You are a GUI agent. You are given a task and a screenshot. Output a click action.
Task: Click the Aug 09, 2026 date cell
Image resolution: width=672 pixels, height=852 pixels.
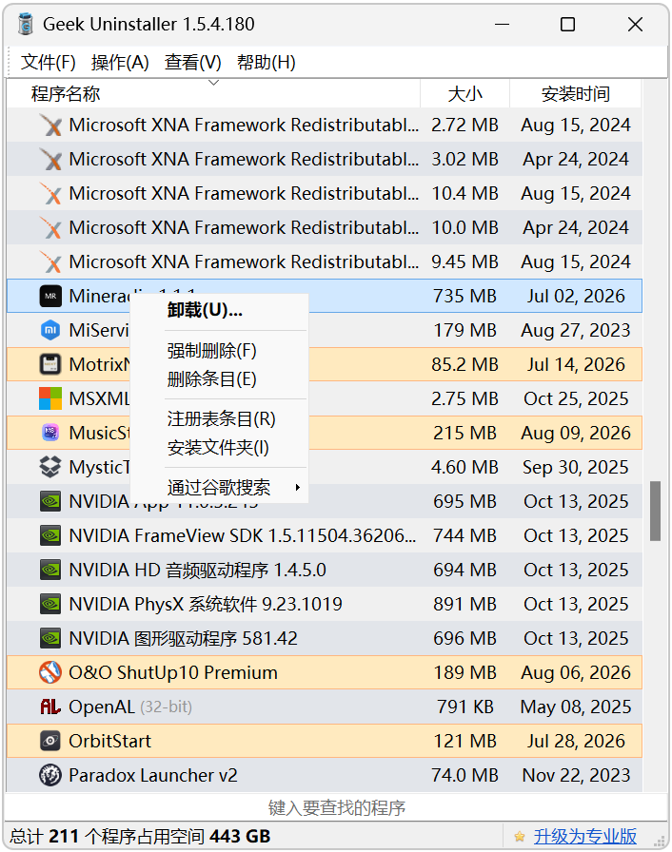[576, 433]
